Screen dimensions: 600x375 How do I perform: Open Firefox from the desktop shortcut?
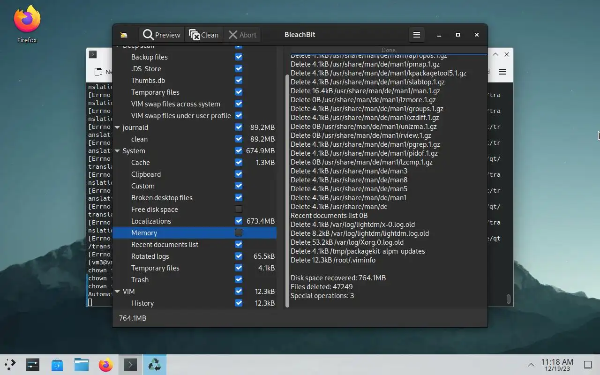coord(27,24)
